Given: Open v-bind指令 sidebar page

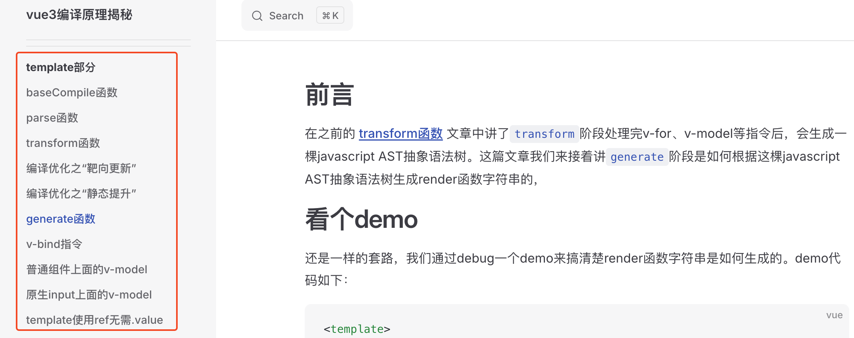Looking at the screenshot, I should 54,244.
